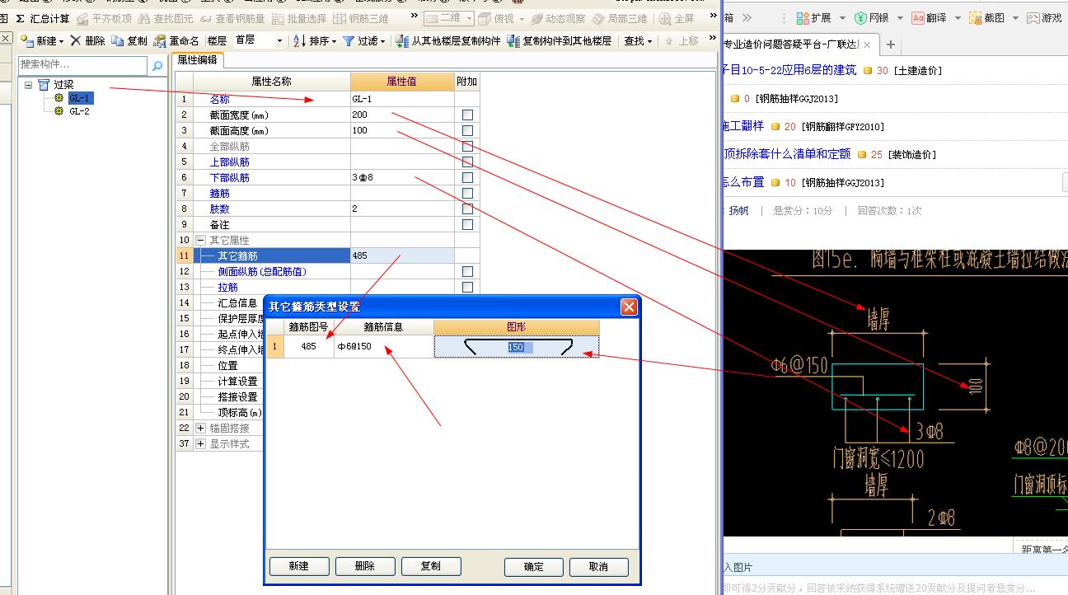
Task: Click 从其他楼层复制构件 icon
Action: coord(402,40)
